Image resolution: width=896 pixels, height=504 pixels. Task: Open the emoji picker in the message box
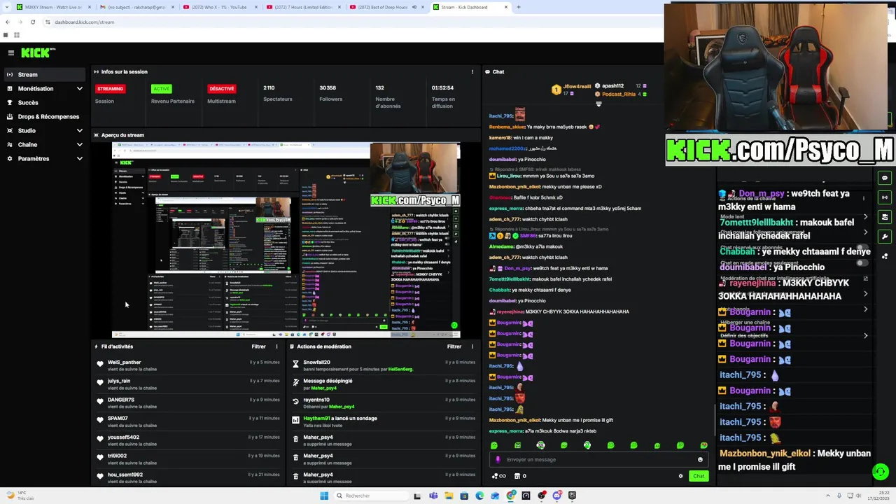[x=700, y=460]
